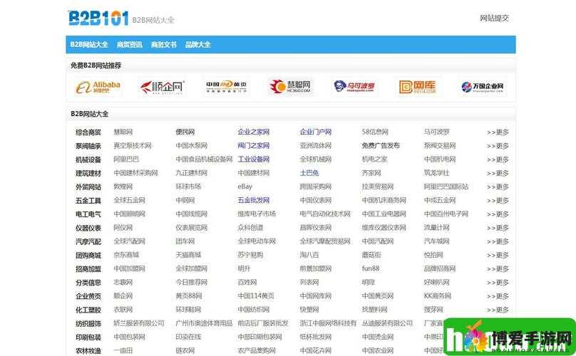The height and width of the screenshot is (356, 576).
Task: Click the 土巴兔 link
Action: pos(309,173)
